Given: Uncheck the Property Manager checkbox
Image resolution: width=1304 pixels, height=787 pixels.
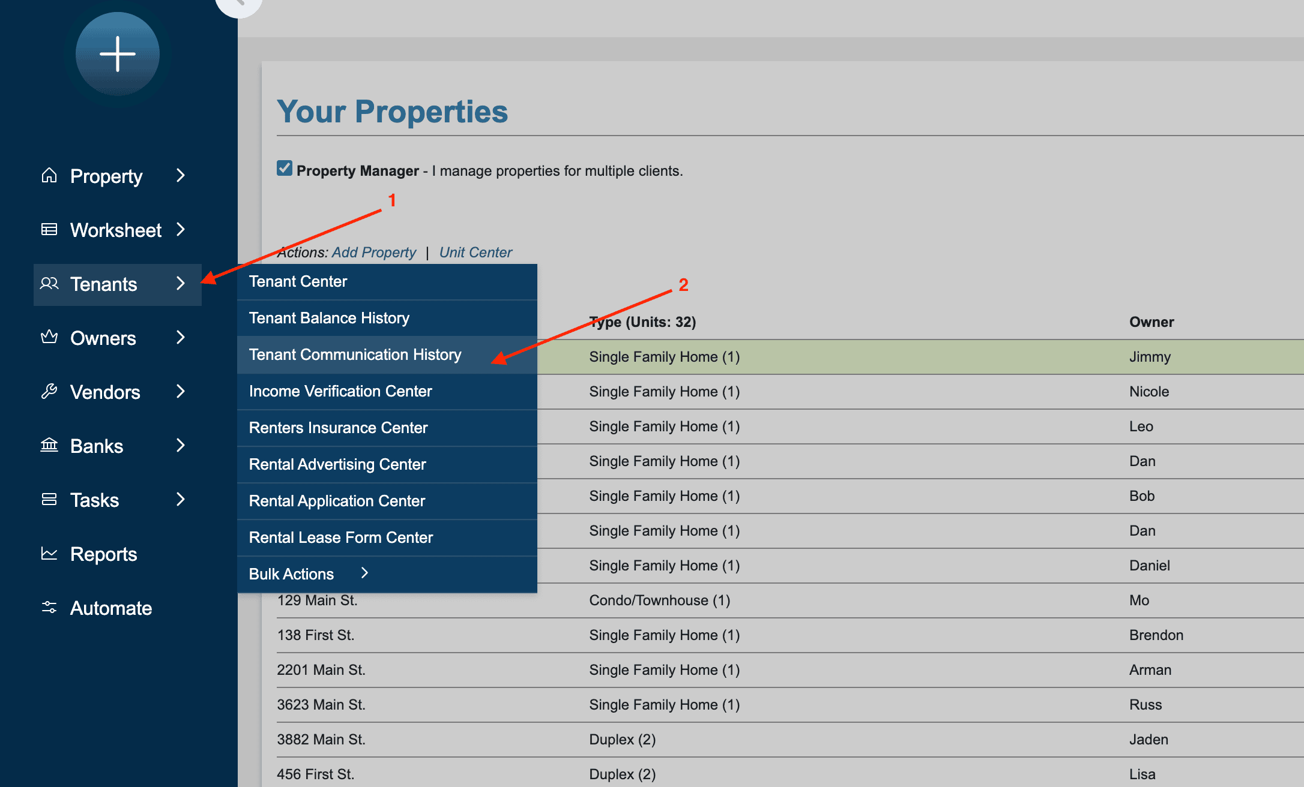Looking at the screenshot, I should [x=285, y=169].
